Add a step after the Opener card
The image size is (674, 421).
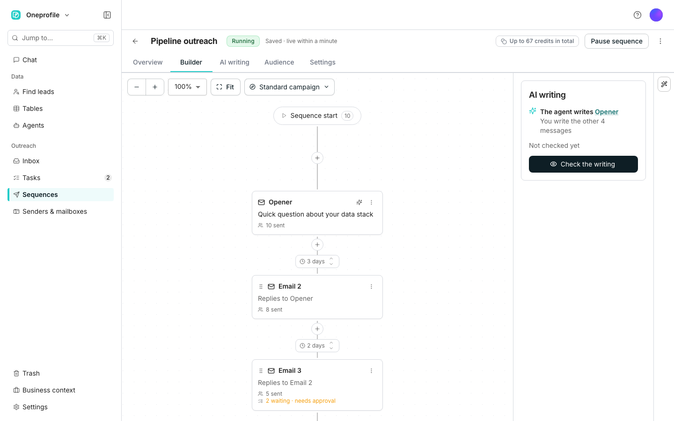pyautogui.click(x=317, y=245)
